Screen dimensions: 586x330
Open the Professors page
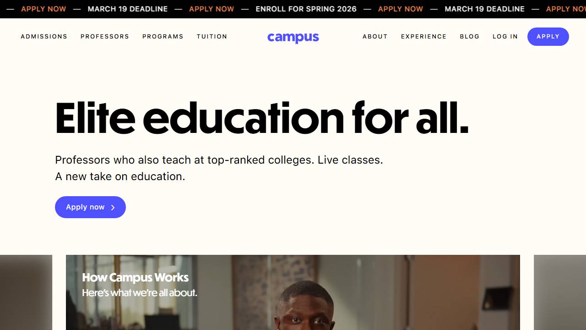pos(105,37)
